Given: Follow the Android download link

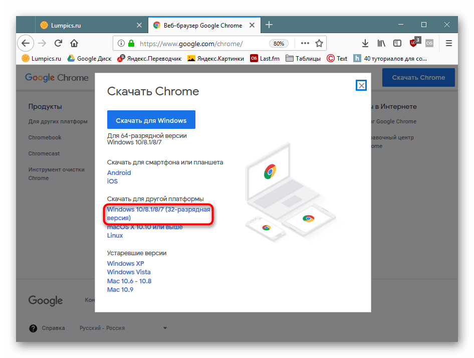Looking at the screenshot, I should coord(119,172).
